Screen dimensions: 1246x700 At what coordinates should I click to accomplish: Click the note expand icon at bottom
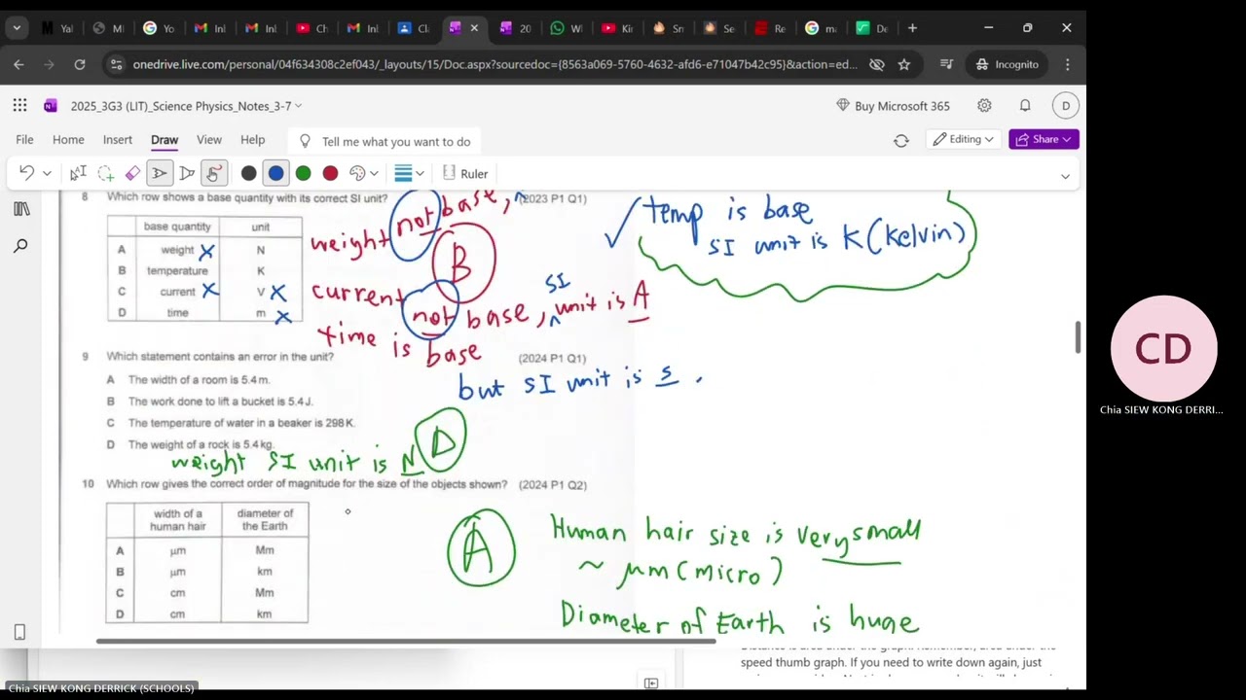click(x=651, y=683)
